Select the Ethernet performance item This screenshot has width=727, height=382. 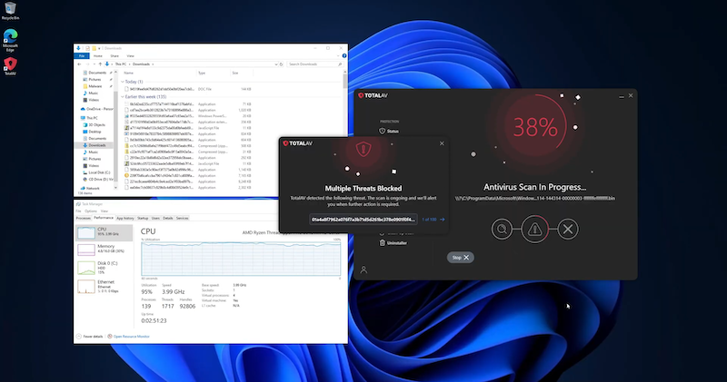click(104, 286)
